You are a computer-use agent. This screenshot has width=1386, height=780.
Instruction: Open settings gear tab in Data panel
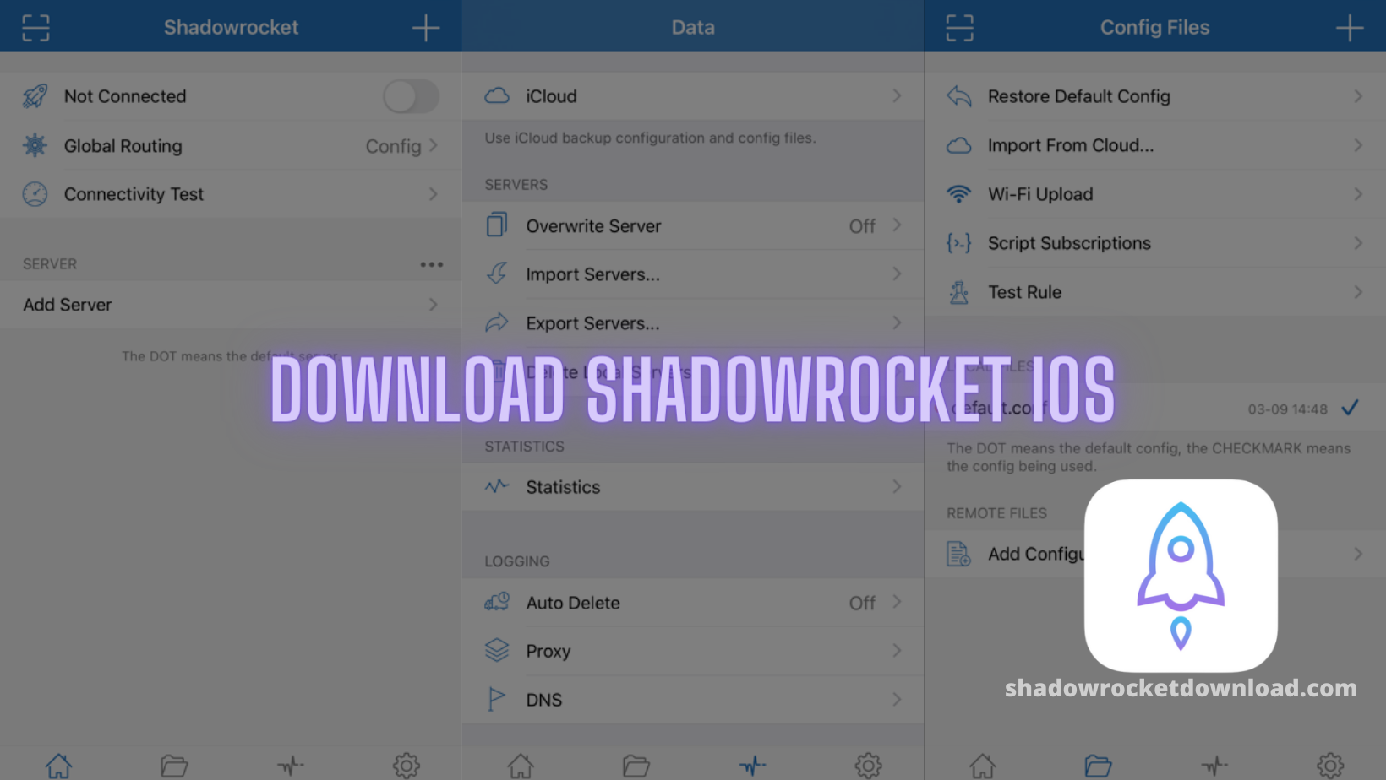coord(868,766)
